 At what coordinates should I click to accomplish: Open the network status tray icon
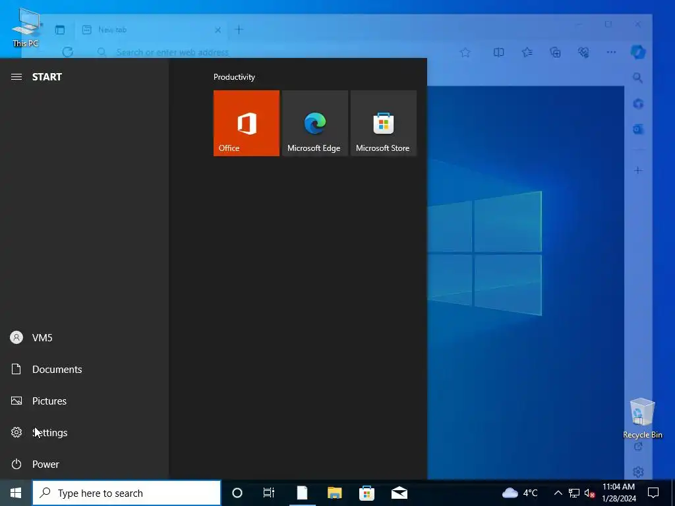pyautogui.click(x=574, y=493)
